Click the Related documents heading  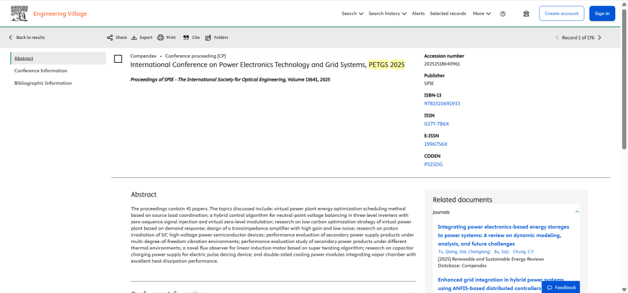coord(462,200)
